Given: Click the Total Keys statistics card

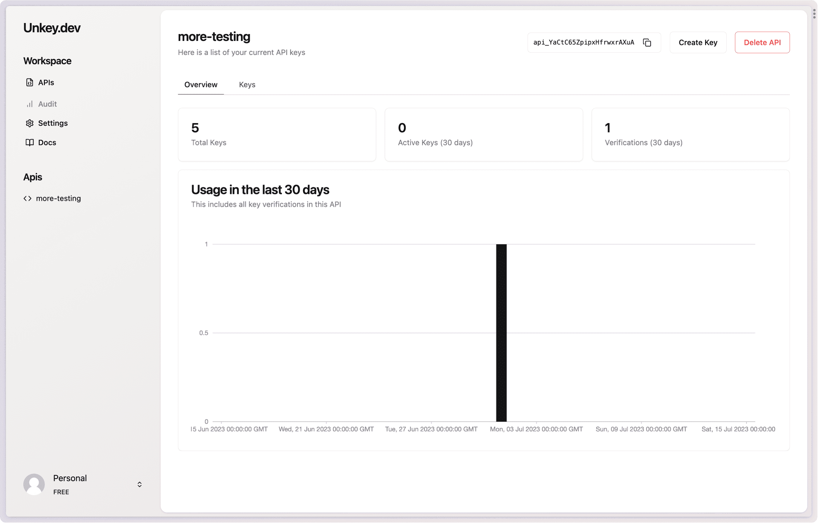Looking at the screenshot, I should 277,134.
